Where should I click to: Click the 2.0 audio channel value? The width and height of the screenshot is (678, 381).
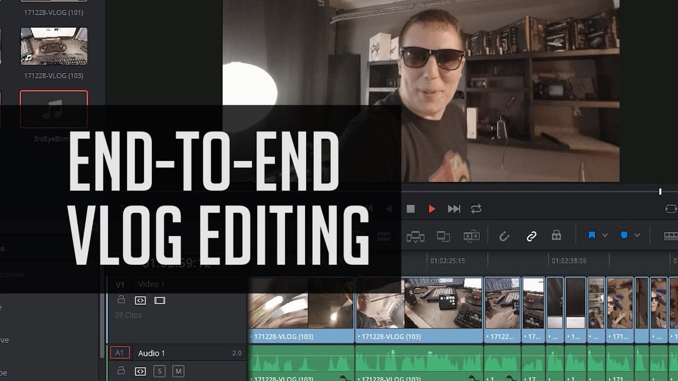tap(236, 353)
